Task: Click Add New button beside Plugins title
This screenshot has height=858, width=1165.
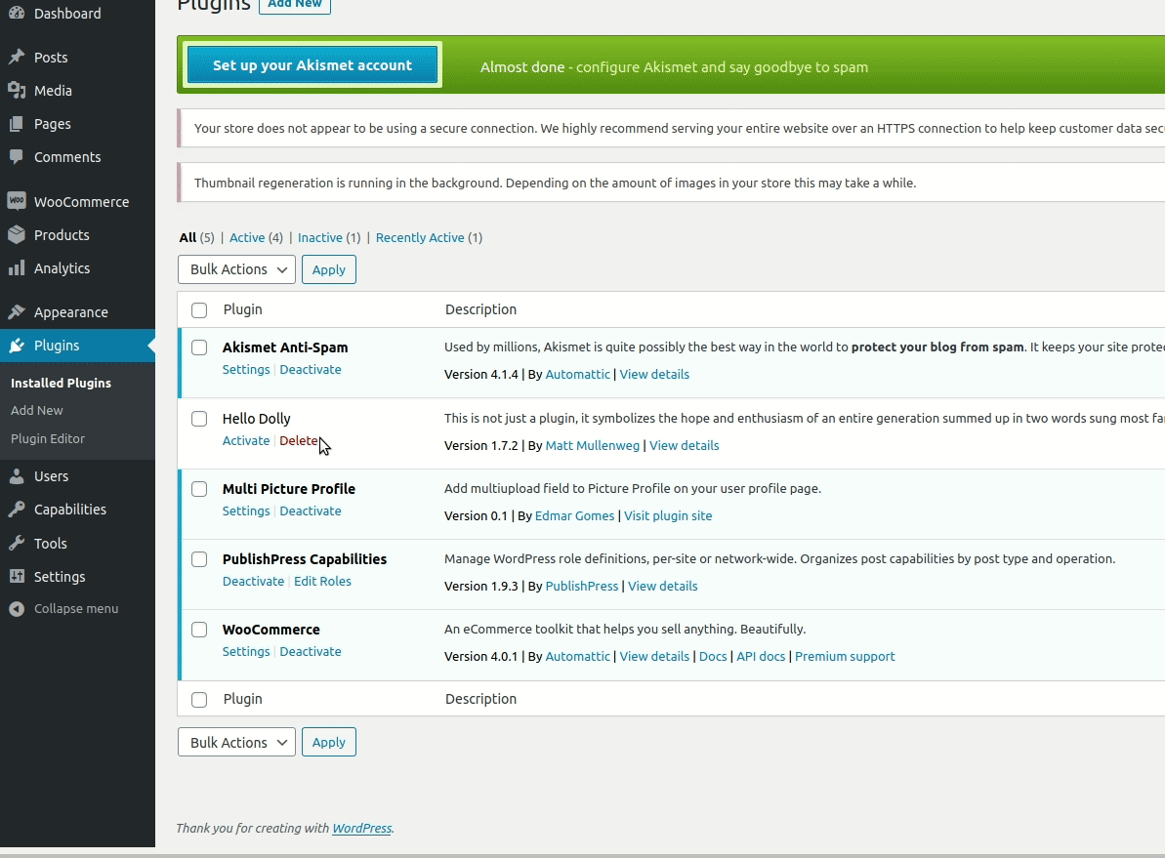Action: click(294, 4)
